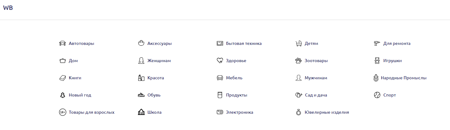The image size is (450, 130).
Task: Open the Книги category link
Action: coord(75,78)
